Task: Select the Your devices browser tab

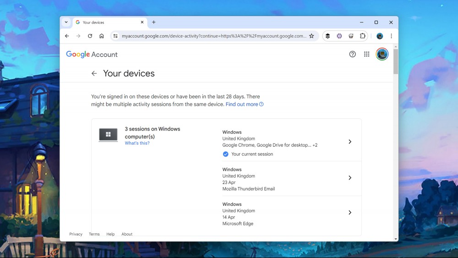Action: point(110,22)
